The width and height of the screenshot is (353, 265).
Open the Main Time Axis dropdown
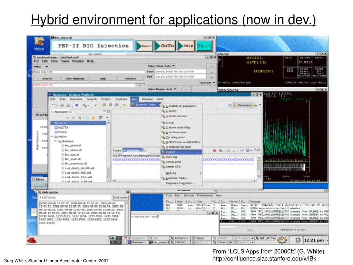tap(161, 66)
